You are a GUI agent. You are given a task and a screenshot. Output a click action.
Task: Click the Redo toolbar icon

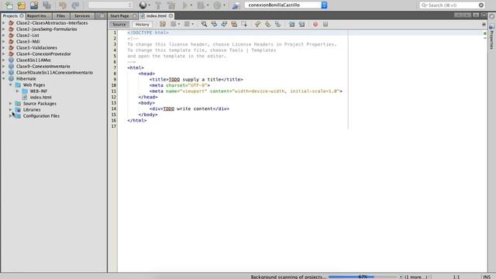tap(75, 5)
